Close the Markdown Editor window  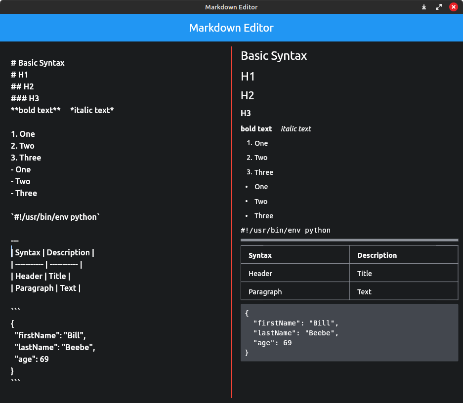click(x=454, y=7)
